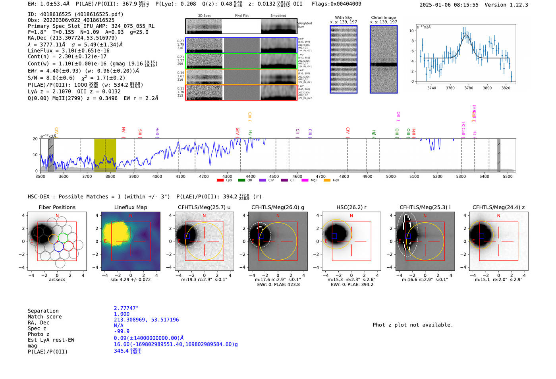The width and height of the screenshot is (556, 379).
Task: Click the yellow highlighted band in spectrum
Action: pyautogui.click(x=105, y=155)
